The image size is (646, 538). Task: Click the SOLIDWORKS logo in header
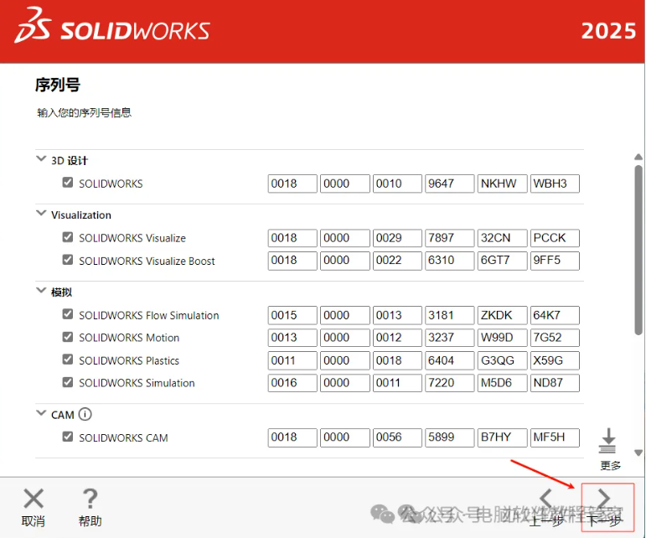click(x=112, y=25)
